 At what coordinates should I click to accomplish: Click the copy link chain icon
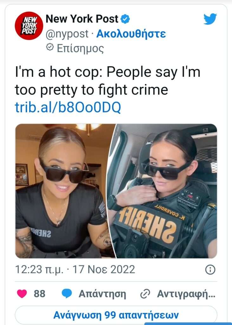click(145, 294)
